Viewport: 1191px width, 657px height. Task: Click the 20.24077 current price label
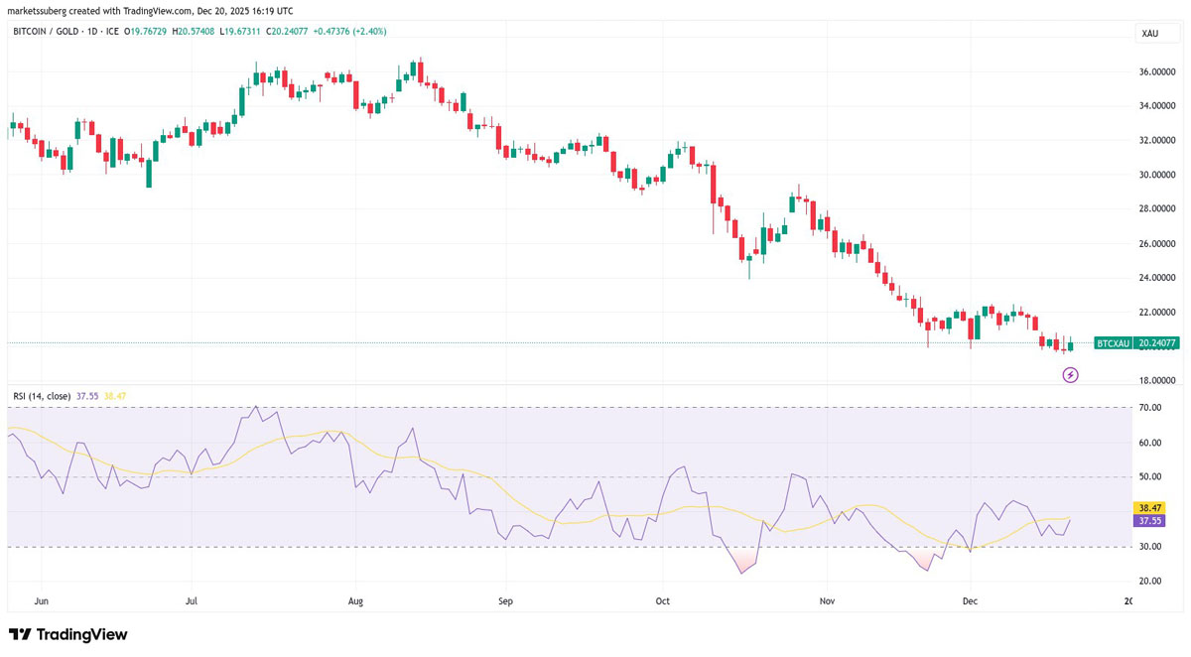[1155, 343]
